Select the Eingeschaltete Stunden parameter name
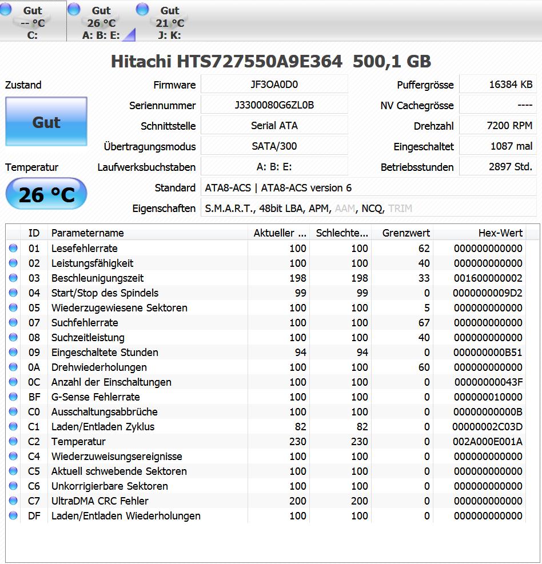The height and width of the screenshot is (564, 542). pos(105,353)
